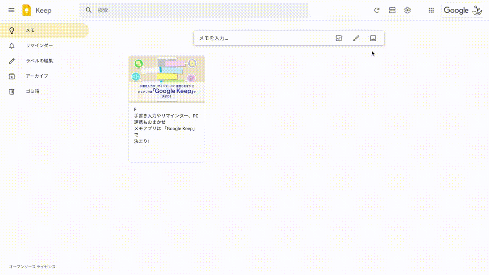Click the lightbulb icon beside メモ
489x275 pixels.
12,30
